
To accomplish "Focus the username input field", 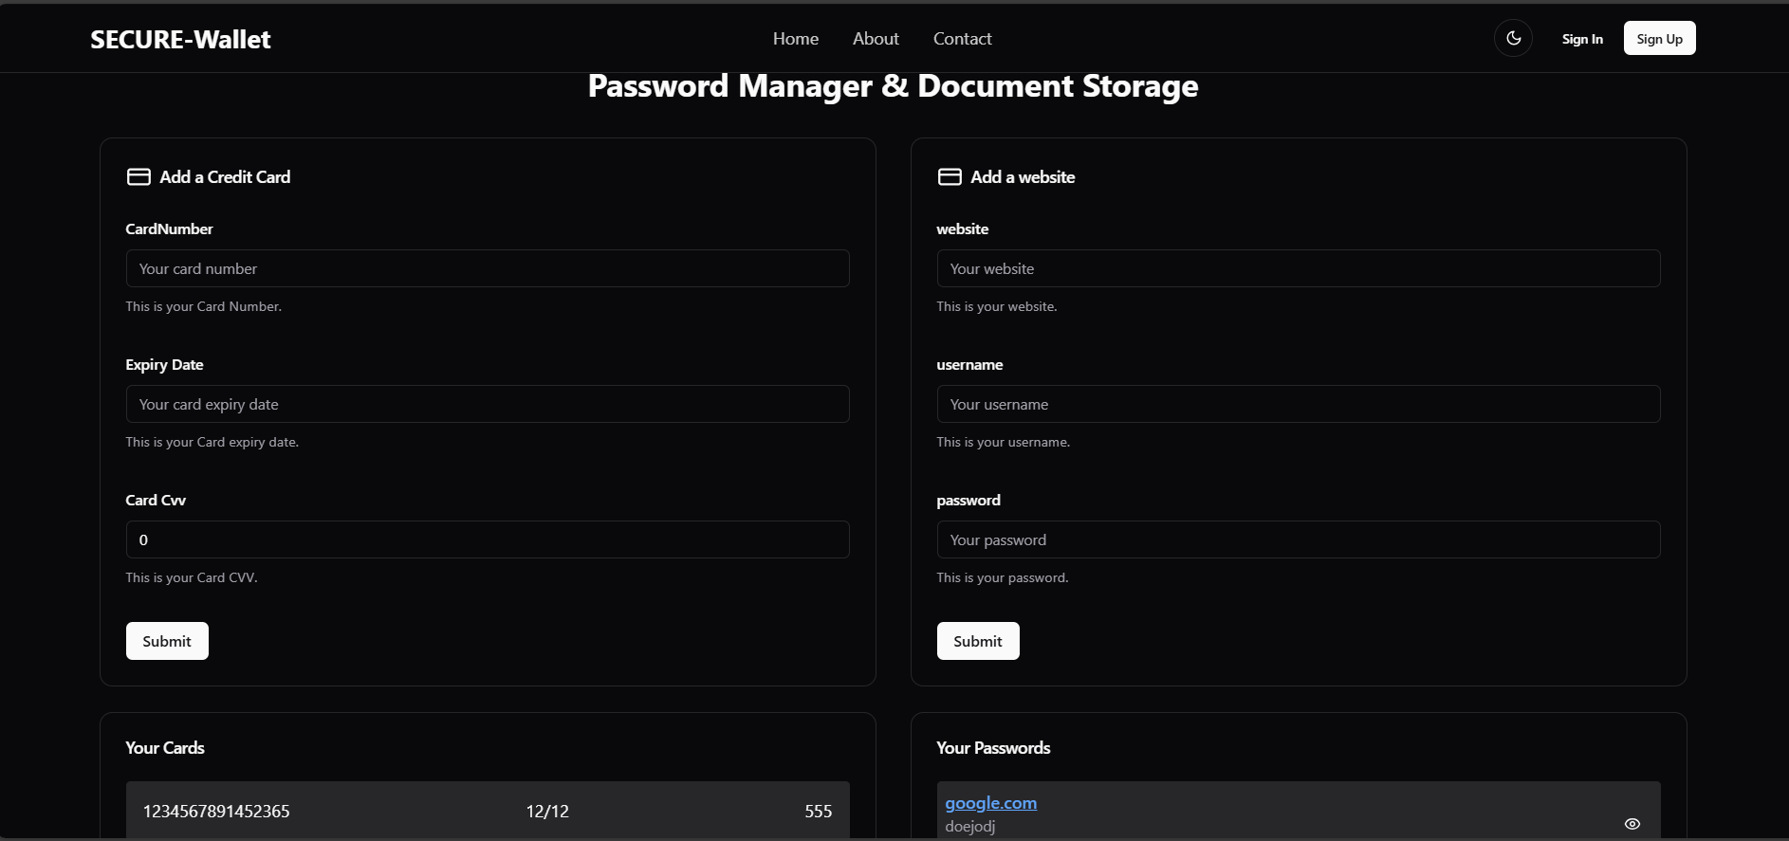I will tap(1298, 404).
